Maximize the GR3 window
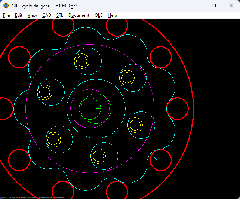This screenshot has height=199, width=240. coord(214,6)
